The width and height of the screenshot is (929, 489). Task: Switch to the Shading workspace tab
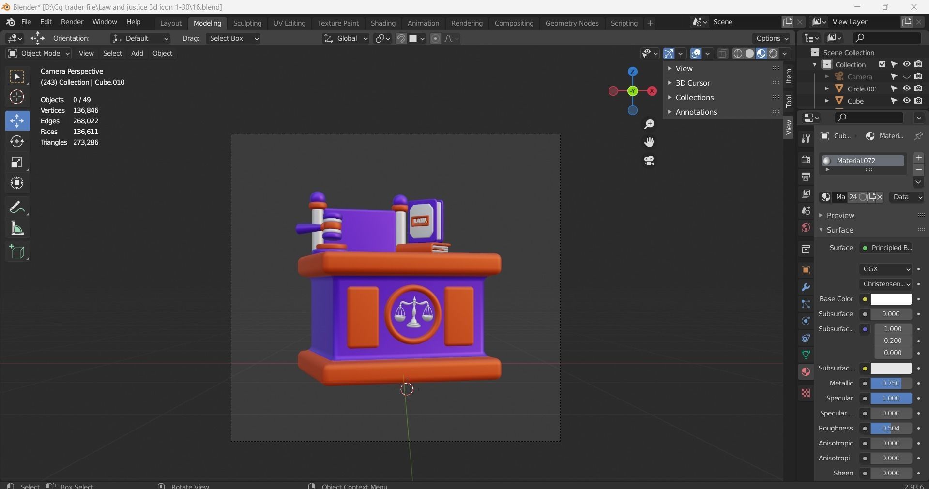[x=383, y=23]
